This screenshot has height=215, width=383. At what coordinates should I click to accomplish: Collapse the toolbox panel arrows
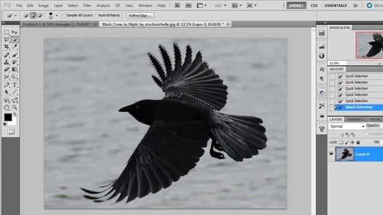coord(4,23)
